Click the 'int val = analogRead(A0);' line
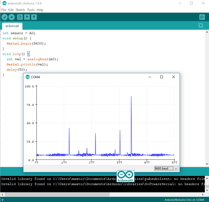Viewport: 209px width, 202px height. (32, 59)
